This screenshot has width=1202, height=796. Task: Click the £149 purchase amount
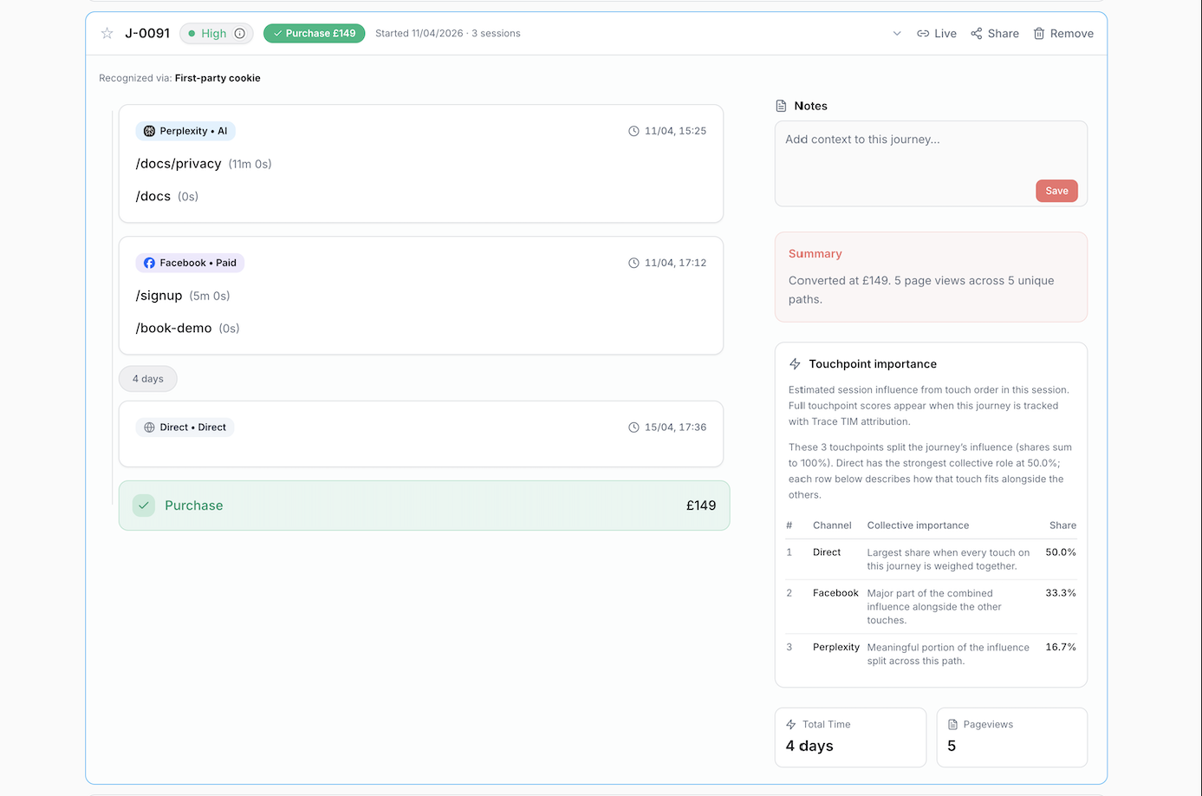[x=701, y=506]
